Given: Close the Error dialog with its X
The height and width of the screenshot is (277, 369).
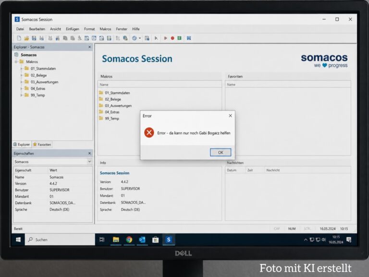Looking at the screenshot, I should click(x=231, y=115).
